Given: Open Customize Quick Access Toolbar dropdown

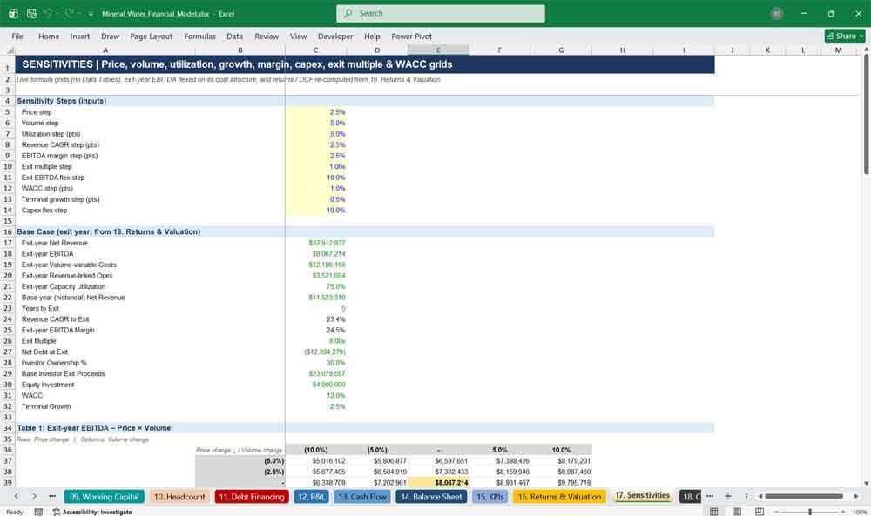Looking at the screenshot, I should pyautogui.click(x=91, y=14).
